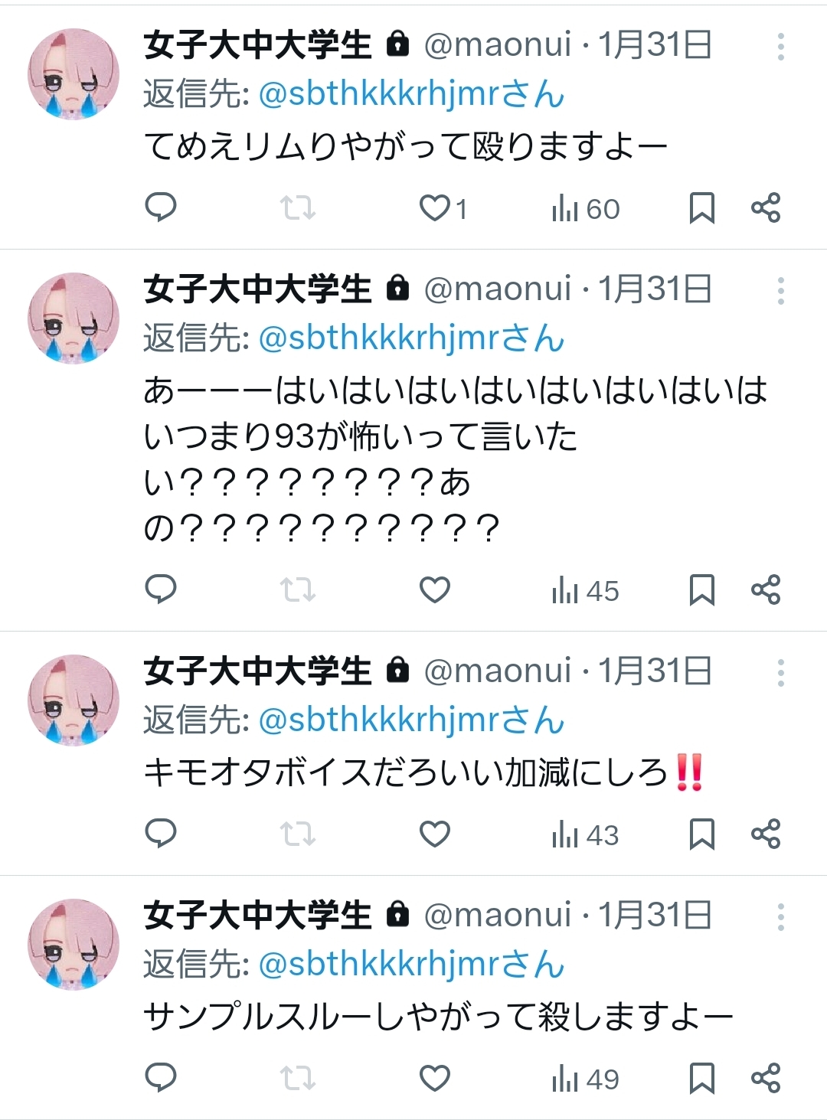View analytics showing 60 views
The image size is (827, 1120).
pyautogui.click(x=586, y=208)
